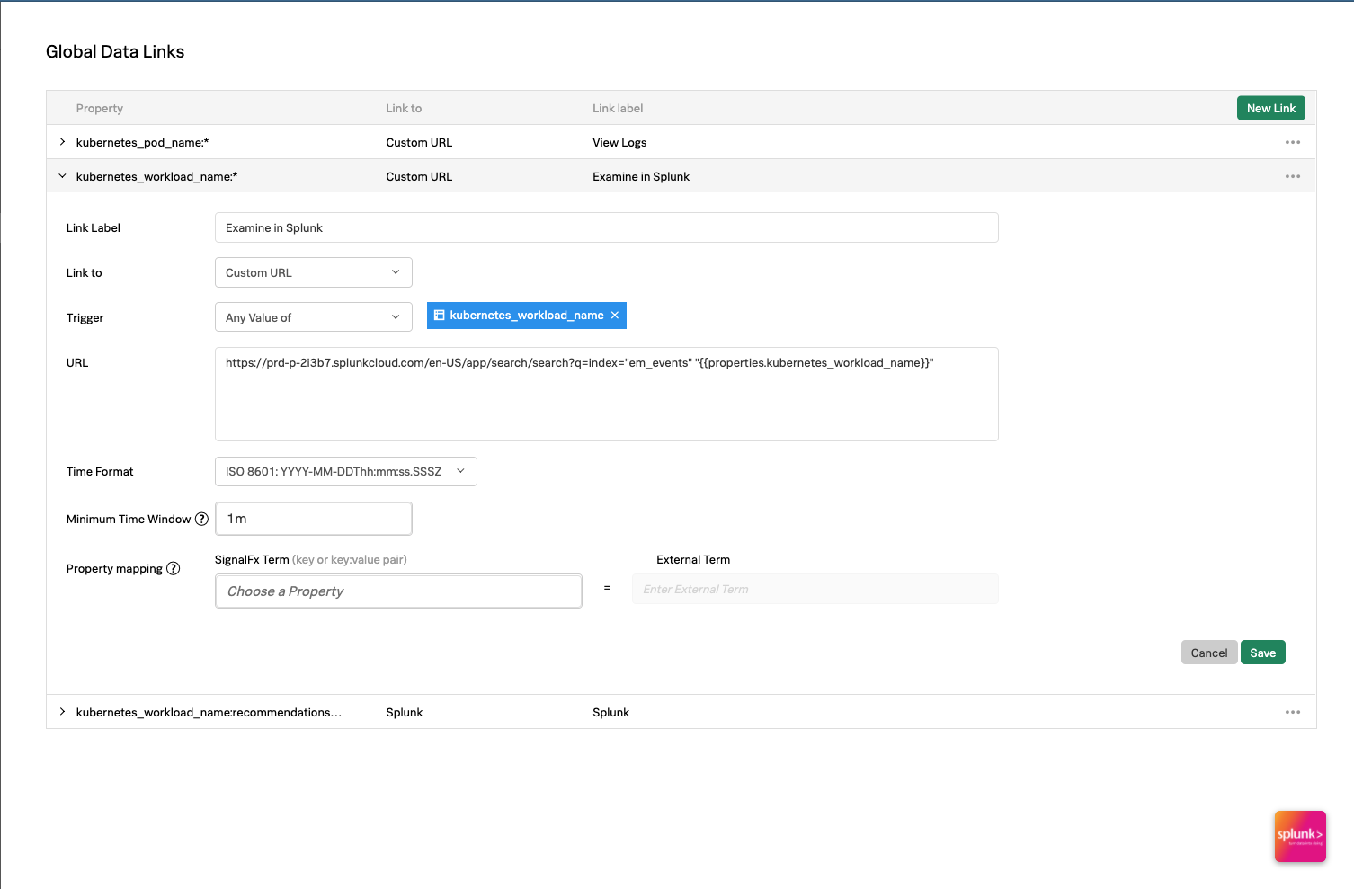Click the Choose a Property field

click(398, 591)
